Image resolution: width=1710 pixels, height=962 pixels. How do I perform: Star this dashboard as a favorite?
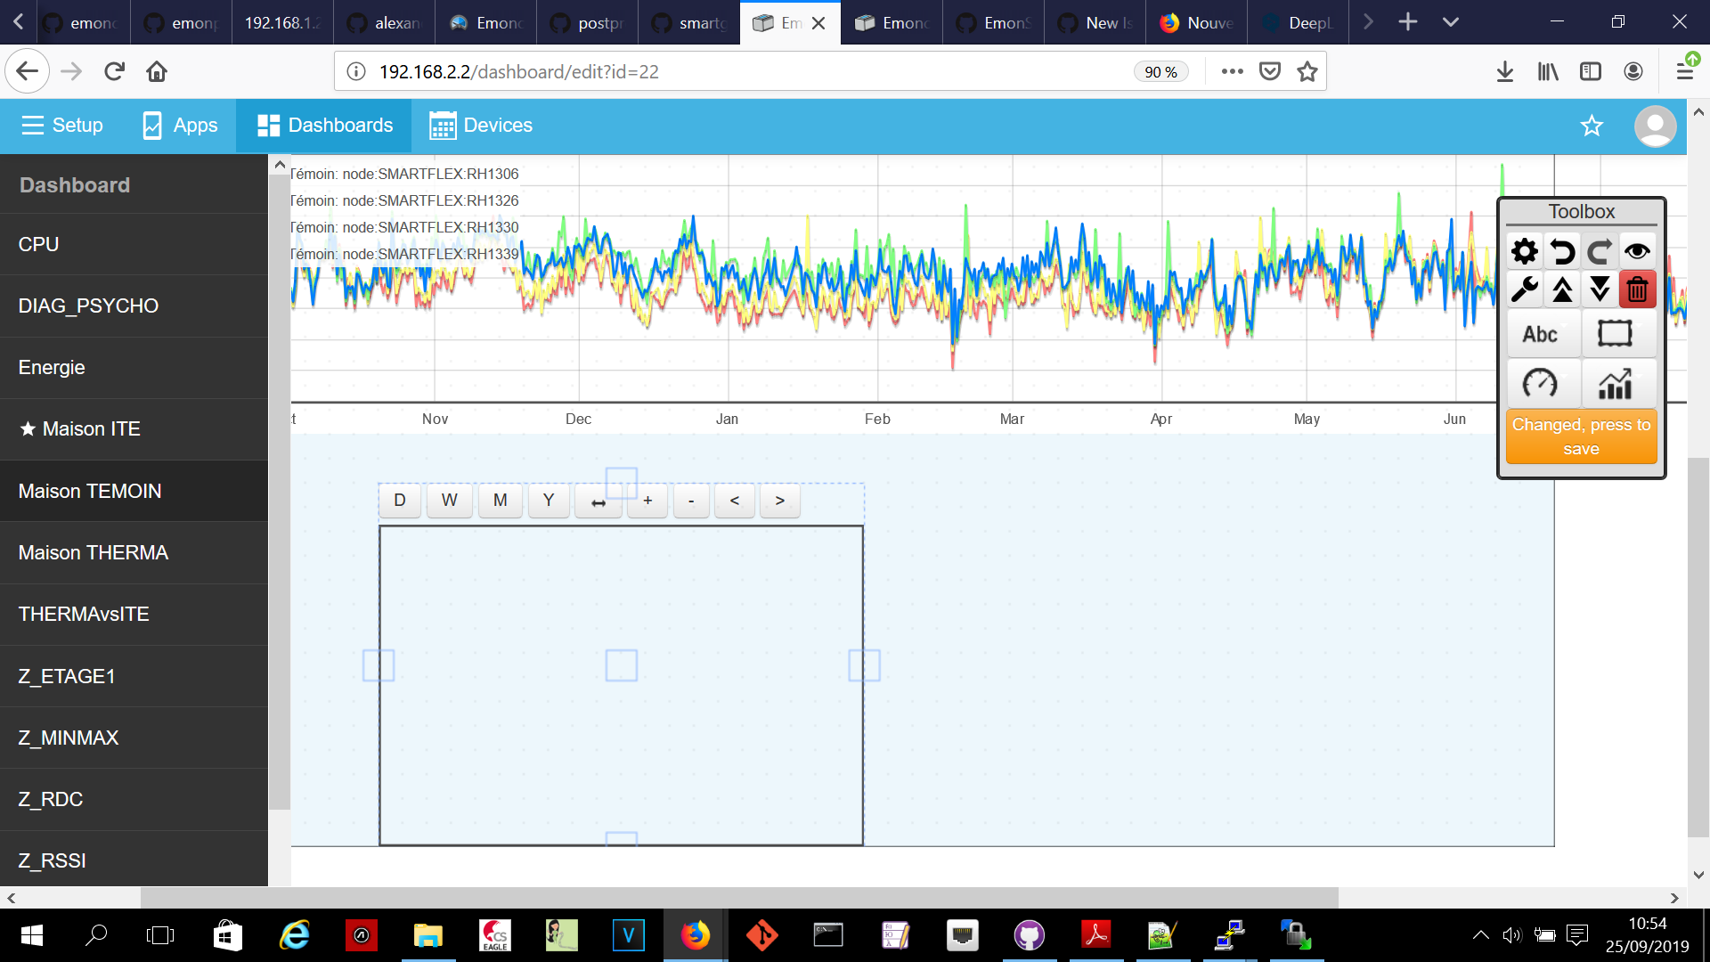point(1592,126)
